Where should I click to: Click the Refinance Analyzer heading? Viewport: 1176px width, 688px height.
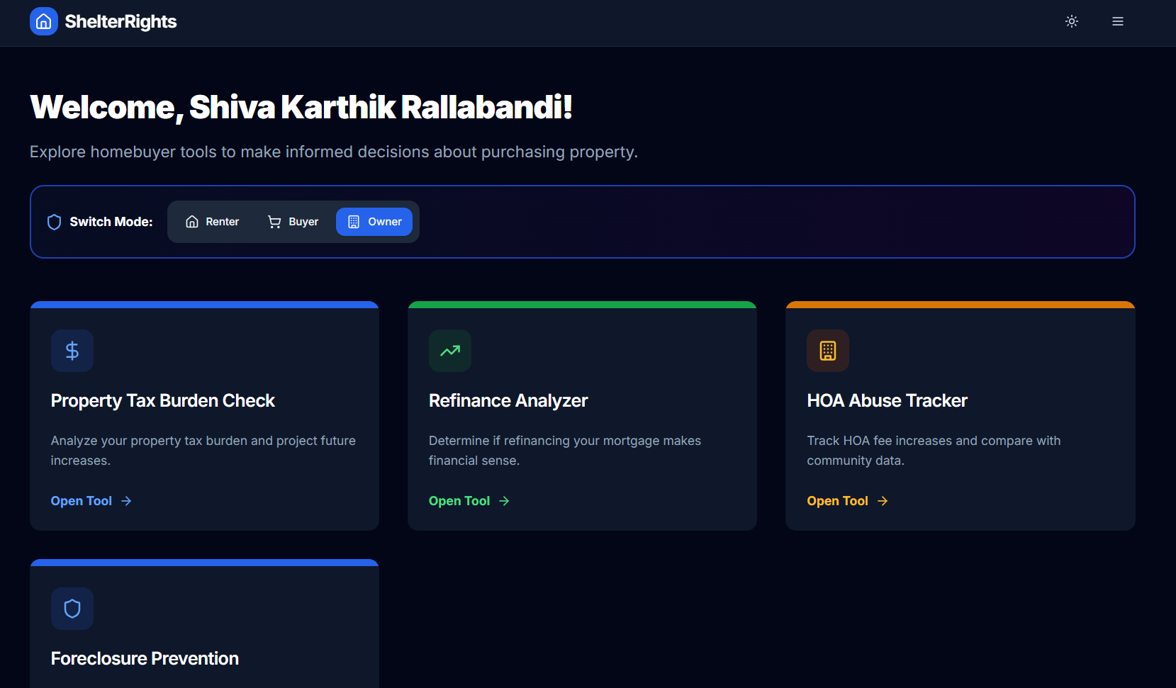coord(508,401)
